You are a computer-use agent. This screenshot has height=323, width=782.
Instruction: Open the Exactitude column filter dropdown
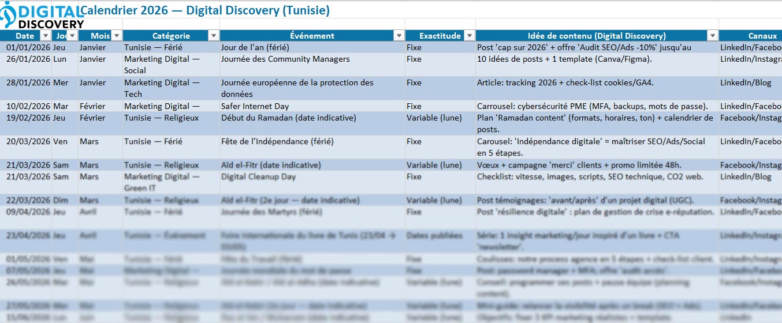coord(470,36)
